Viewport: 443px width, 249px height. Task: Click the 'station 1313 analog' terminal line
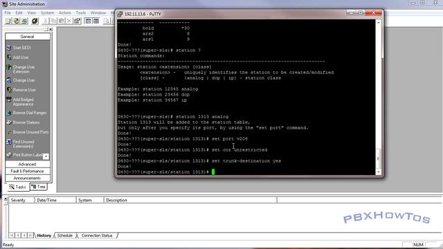click(x=173, y=117)
